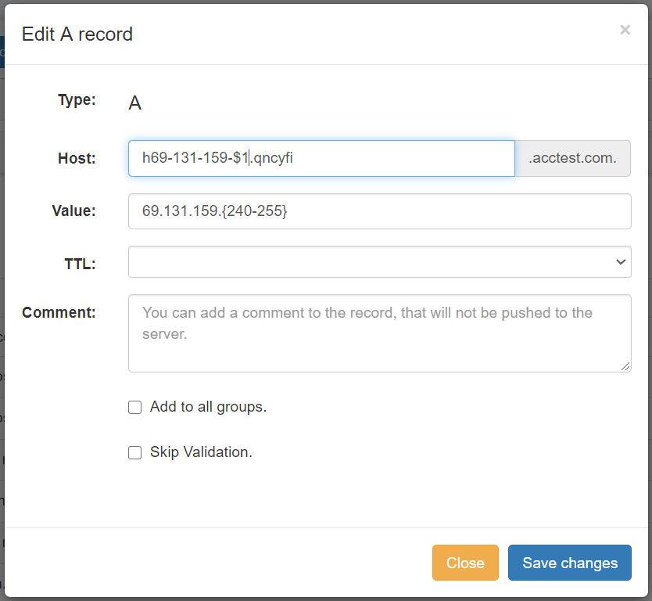Click the Value field label
This screenshot has width=652, height=601.
tap(74, 211)
